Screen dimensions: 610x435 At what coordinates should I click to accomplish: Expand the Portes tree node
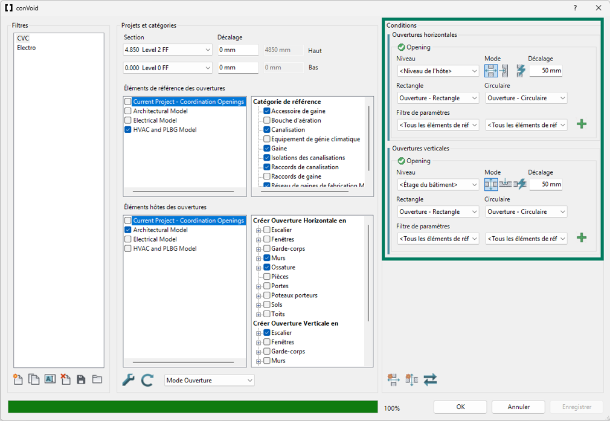coord(258,286)
